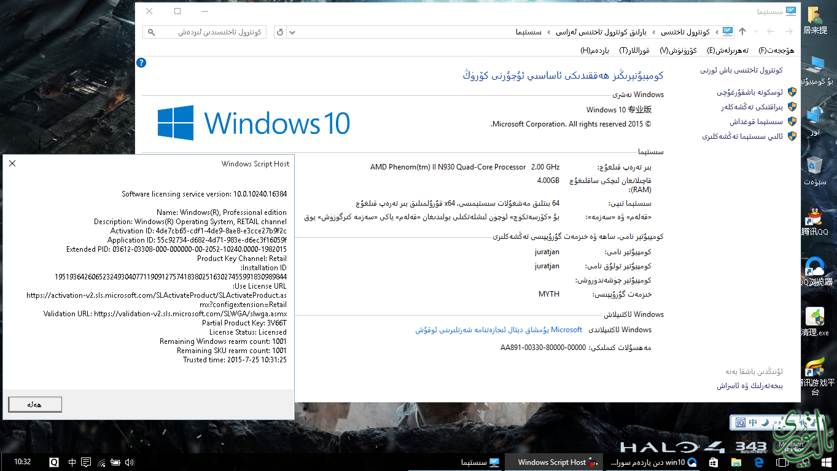The height and width of the screenshot is (471, 837).
Task: Open the "سىستېما قوغداش" system protection link
Action: (x=756, y=122)
